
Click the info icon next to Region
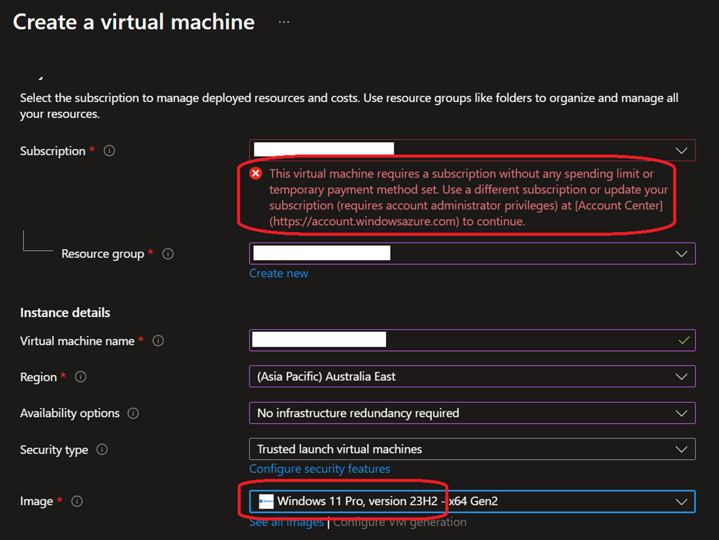(81, 377)
